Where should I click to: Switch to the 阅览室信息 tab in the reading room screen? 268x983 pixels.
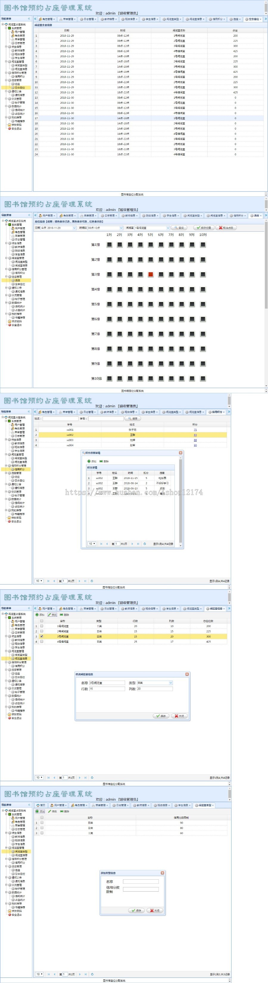pos(216,609)
